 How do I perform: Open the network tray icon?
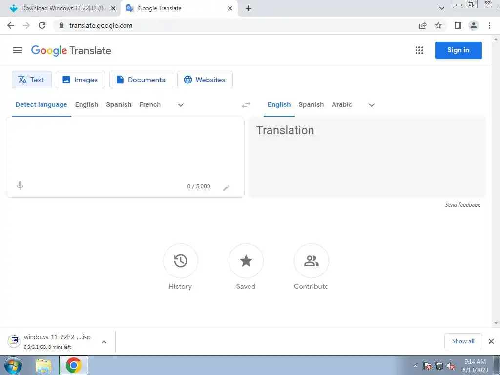(439, 366)
